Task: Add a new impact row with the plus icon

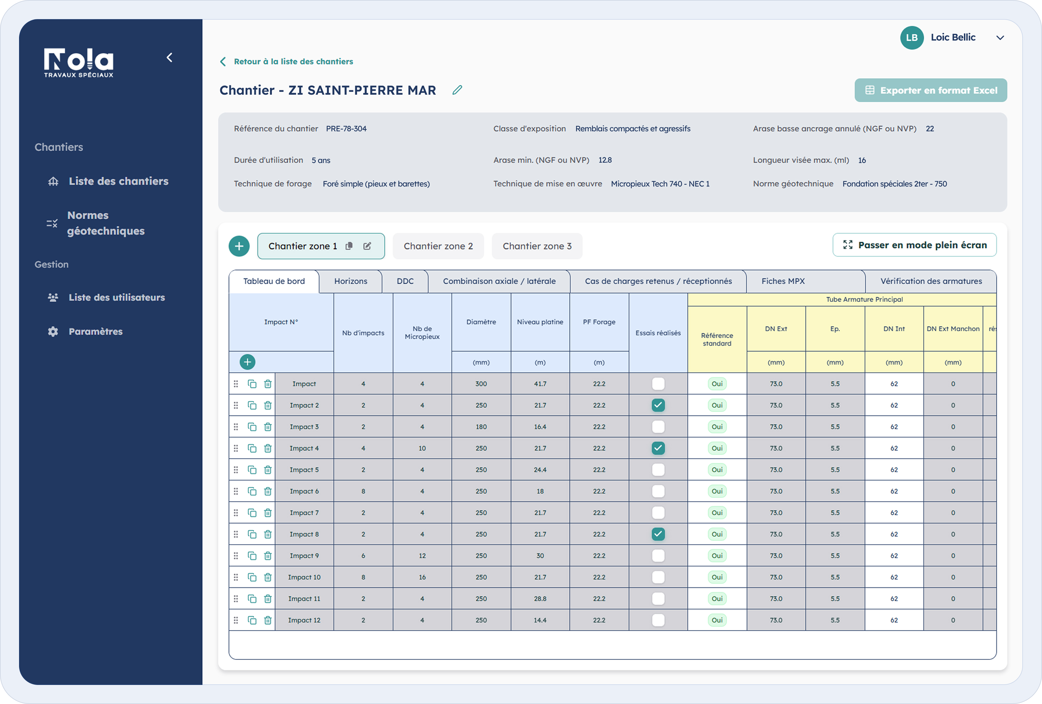Action: 247,362
